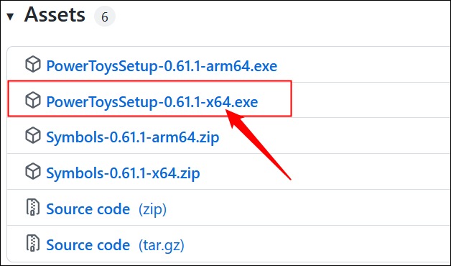The height and width of the screenshot is (266, 451).
Task: Download PowerToysSetup-0.61.1-x64.exe
Action: pos(152,102)
